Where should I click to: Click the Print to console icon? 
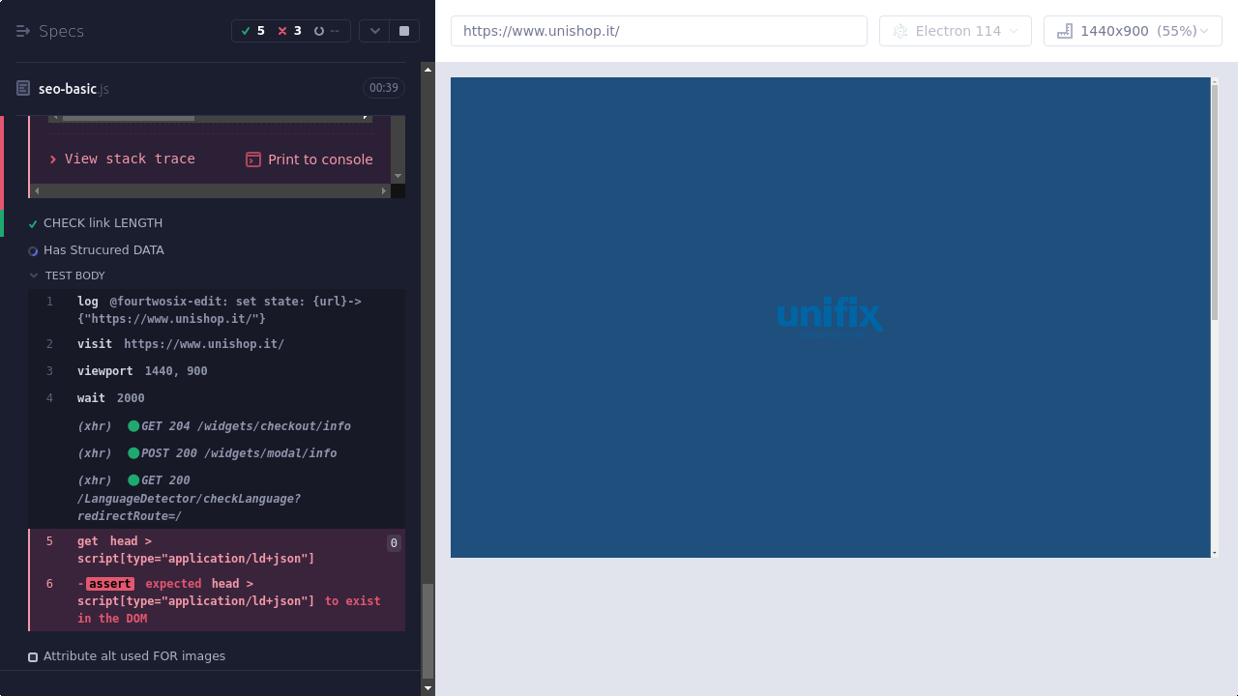coord(253,159)
